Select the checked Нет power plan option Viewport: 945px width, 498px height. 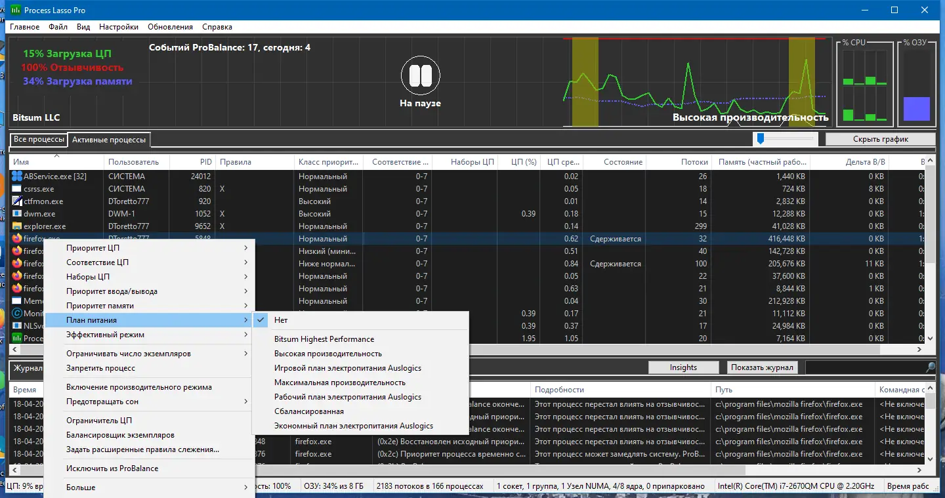click(x=281, y=320)
